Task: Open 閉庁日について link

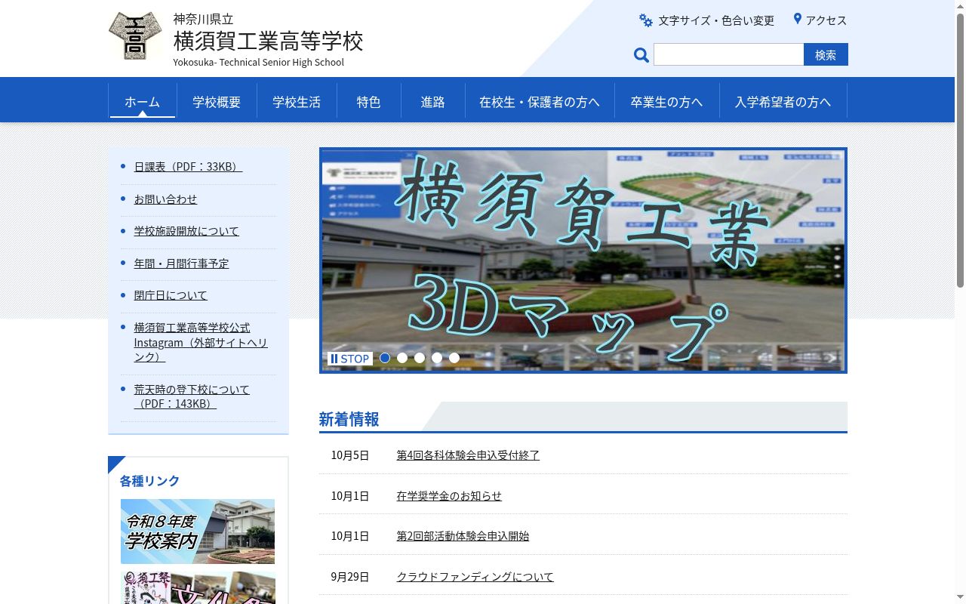Action: 171,295
